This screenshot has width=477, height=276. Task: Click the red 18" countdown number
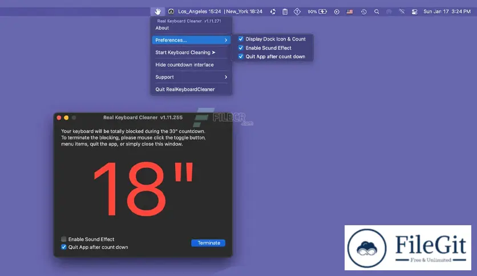(143, 188)
